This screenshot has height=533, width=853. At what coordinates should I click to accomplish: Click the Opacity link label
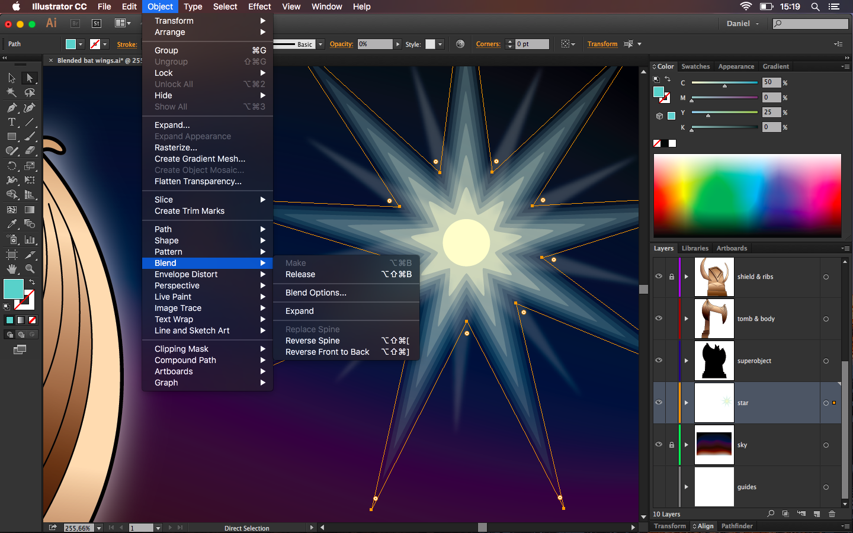point(341,44)
